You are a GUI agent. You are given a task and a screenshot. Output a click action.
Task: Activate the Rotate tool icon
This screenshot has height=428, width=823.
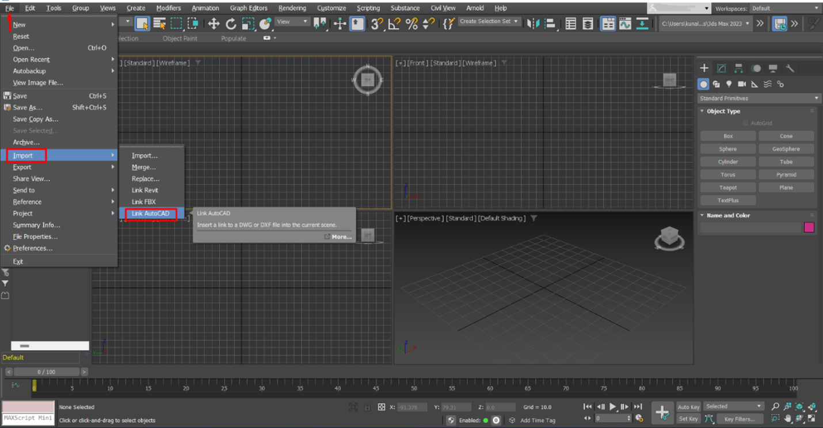(231, 24)
